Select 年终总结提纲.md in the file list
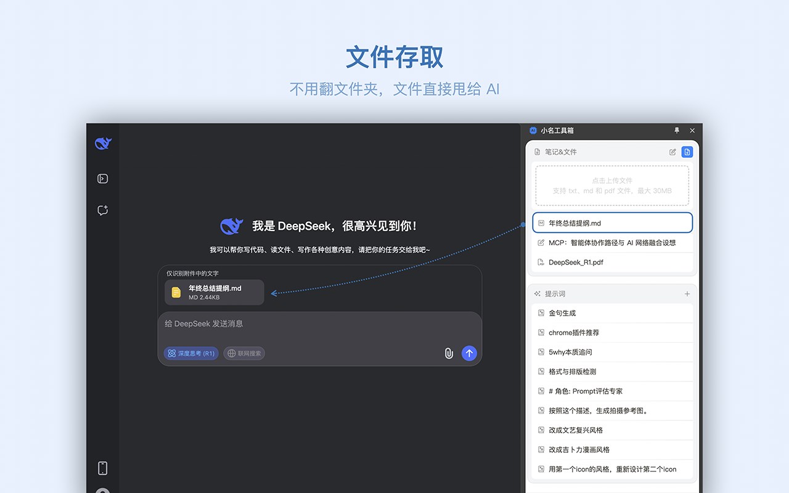The height and width of the screenshot is (493, 789). [612, 223]
